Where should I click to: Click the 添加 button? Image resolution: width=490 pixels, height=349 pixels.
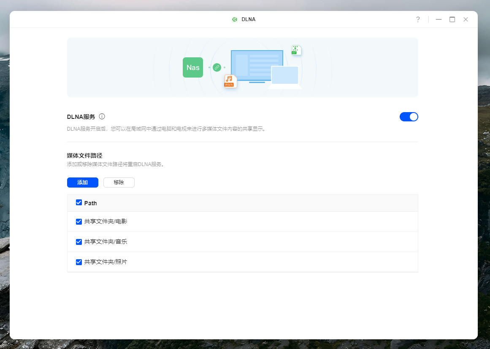[x=83, y=183]
